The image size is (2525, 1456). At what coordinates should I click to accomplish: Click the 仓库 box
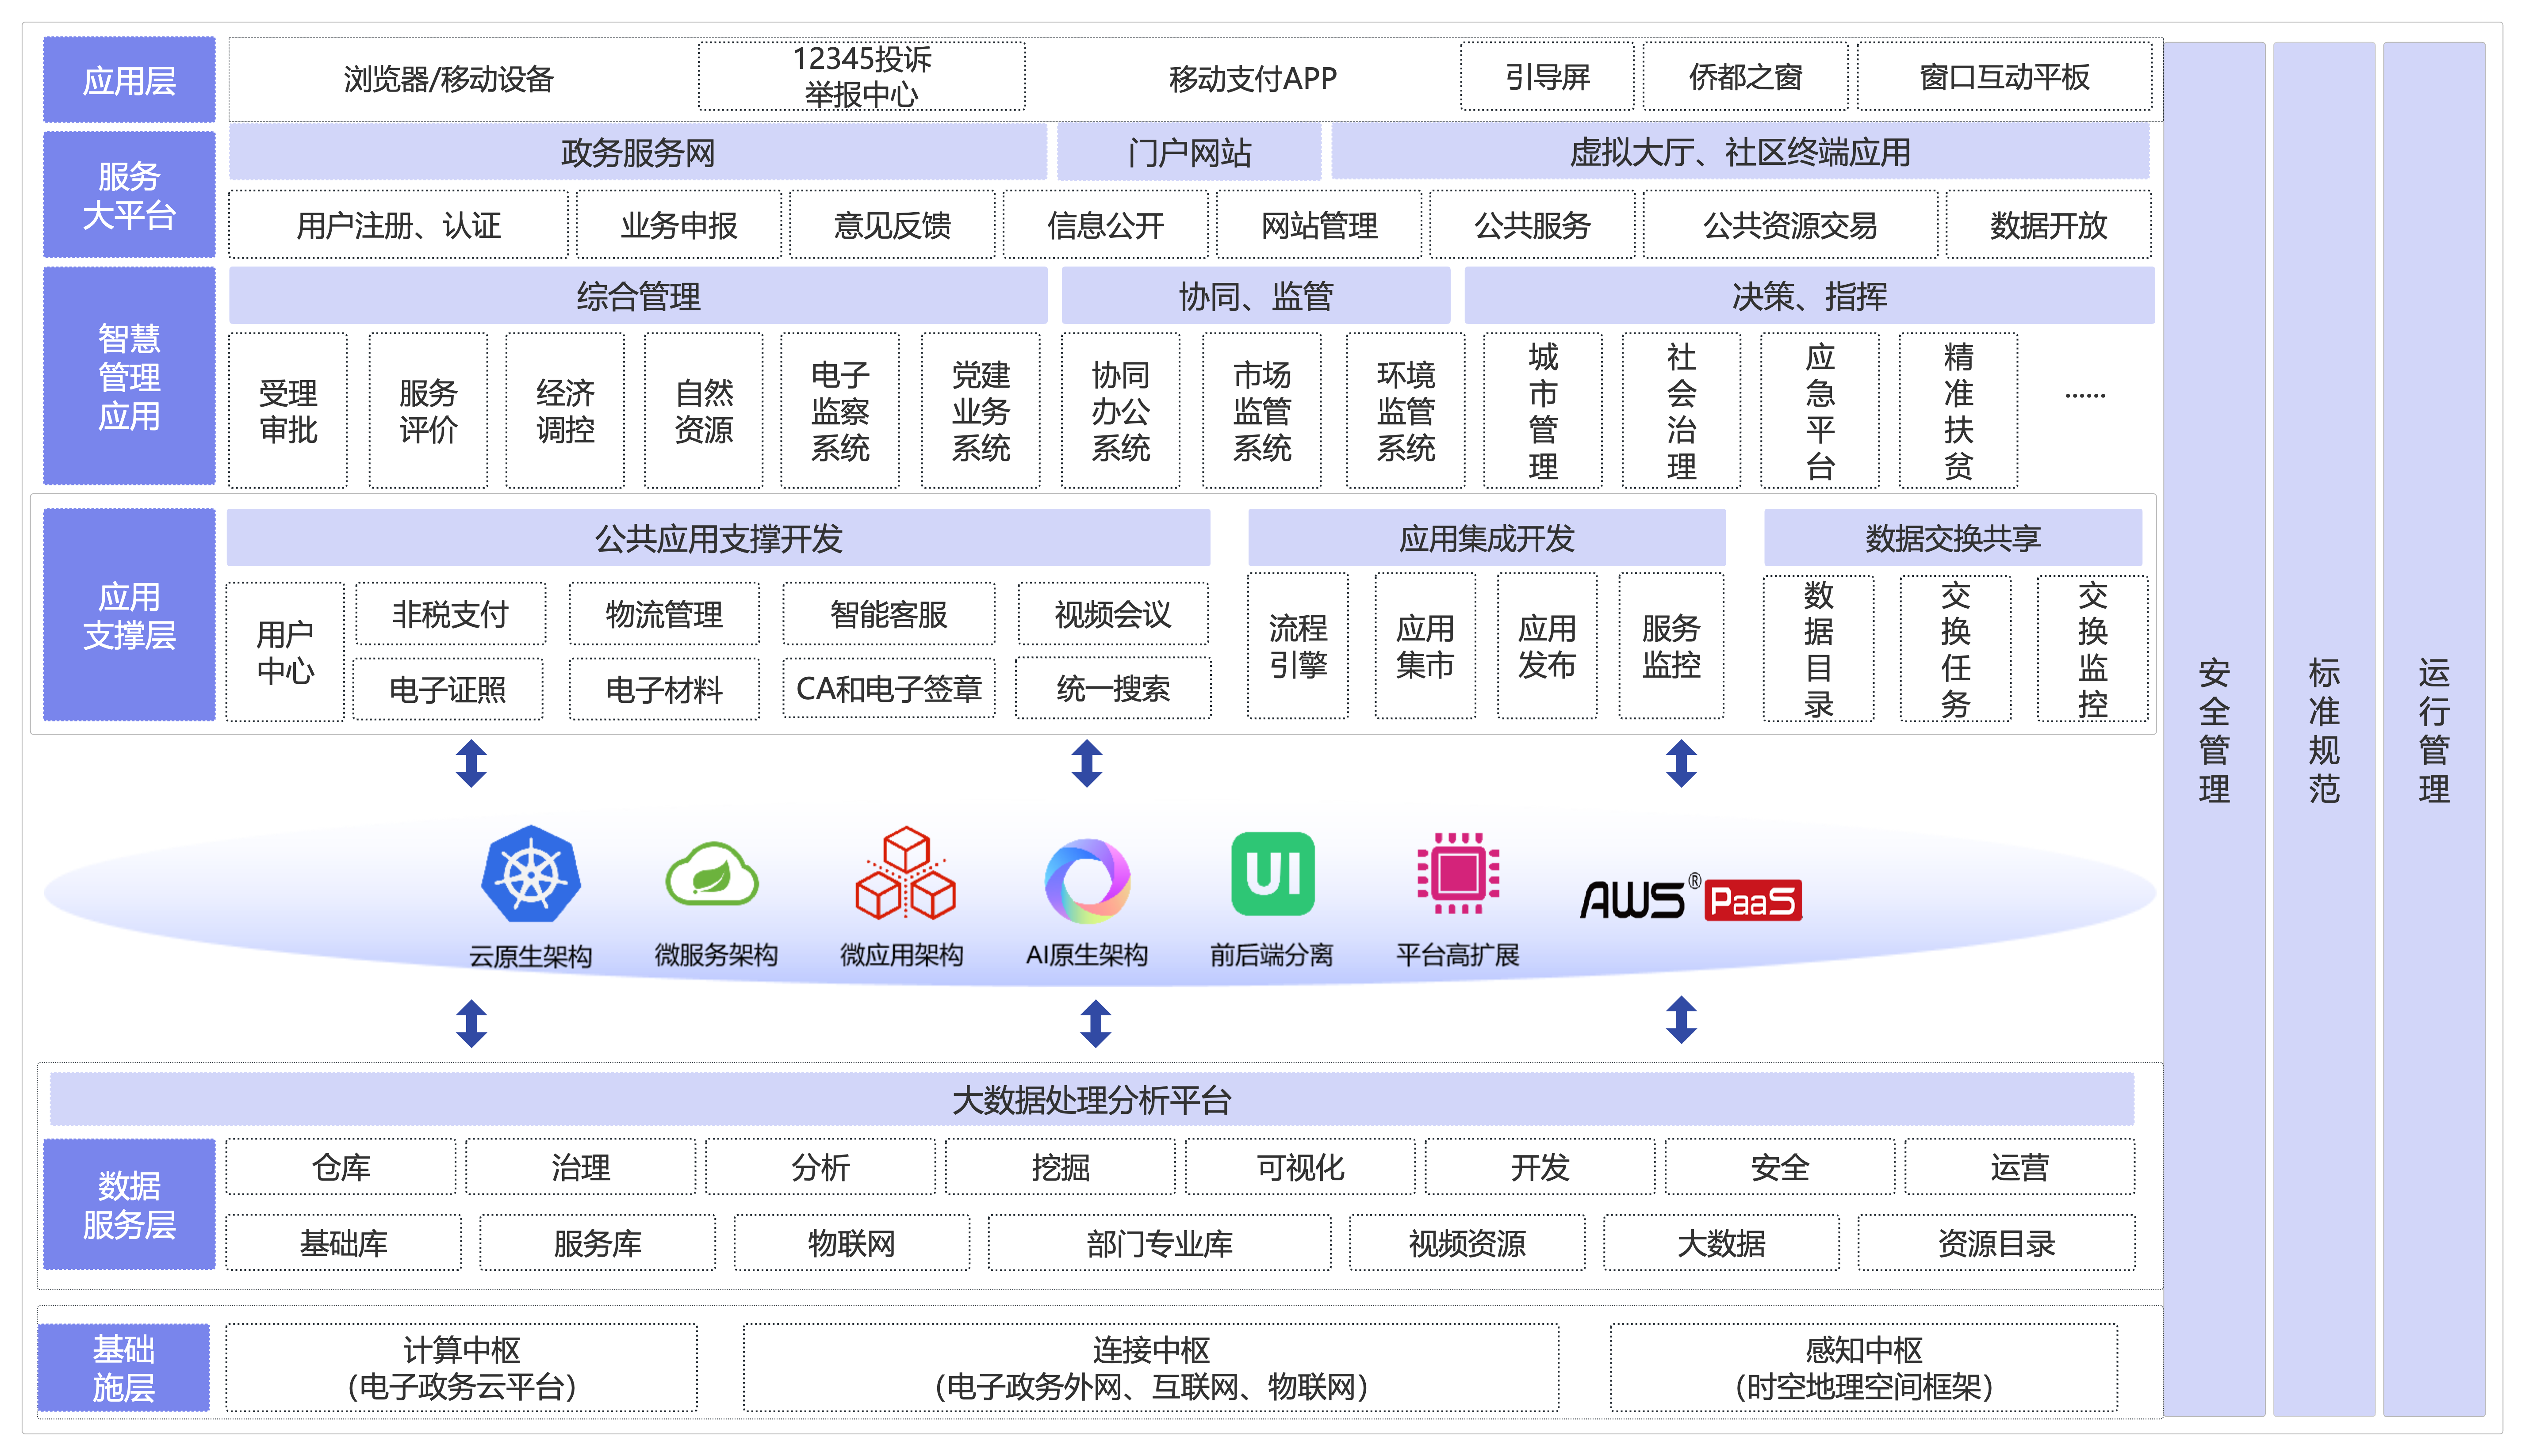coord(340,1167)
